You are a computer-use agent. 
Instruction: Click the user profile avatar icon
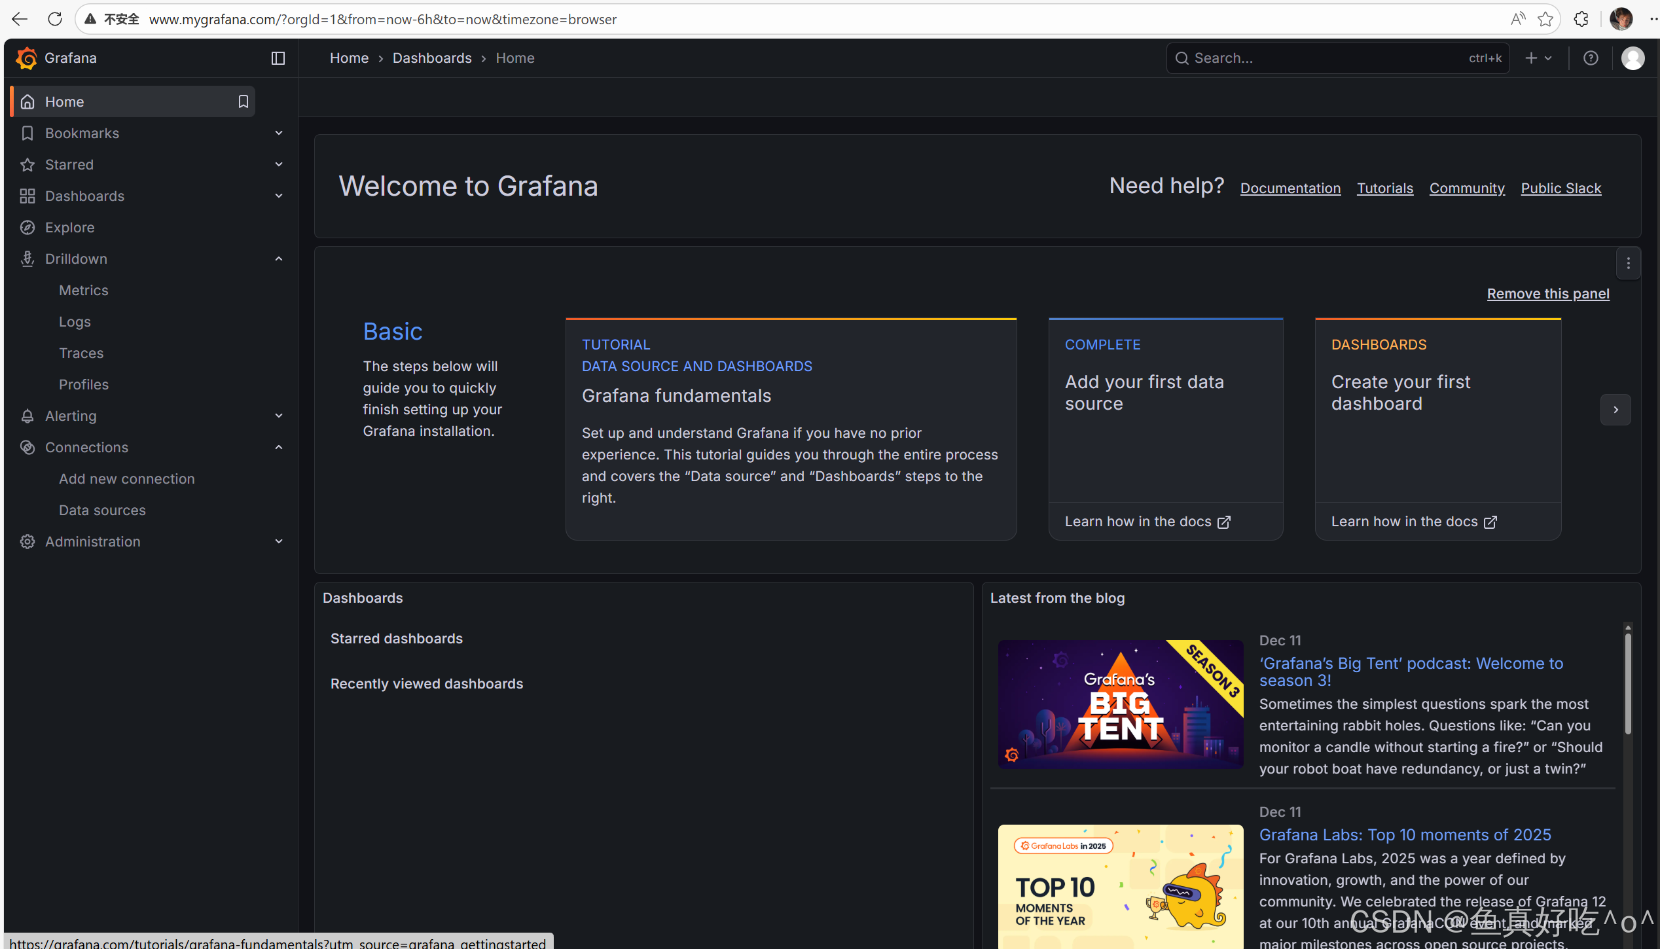1633,58
